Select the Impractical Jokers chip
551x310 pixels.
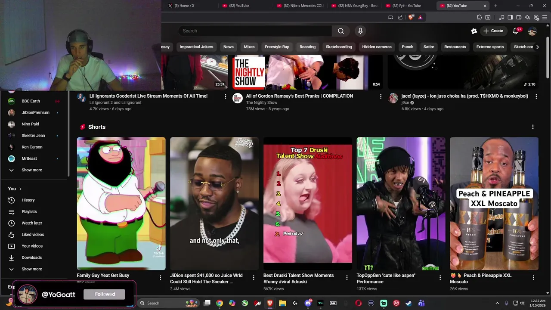[x=196, y=47]
